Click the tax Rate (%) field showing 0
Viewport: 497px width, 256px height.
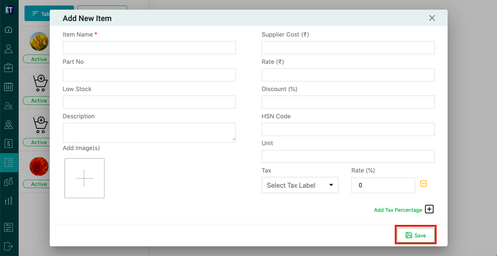coord(383,185)
